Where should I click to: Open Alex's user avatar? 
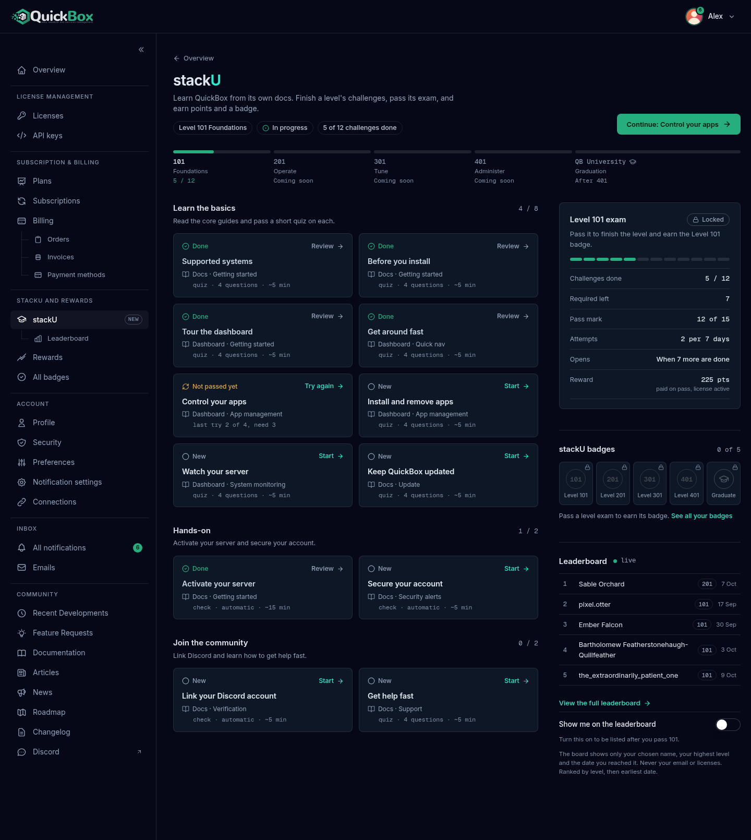pos(694,17)
